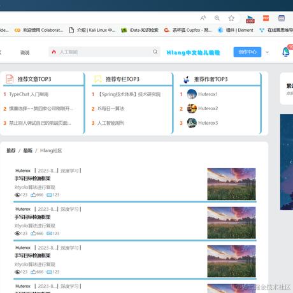Click the read aloud icon in address bar
Screen dimensions: 293x293
tap(203, 18)
